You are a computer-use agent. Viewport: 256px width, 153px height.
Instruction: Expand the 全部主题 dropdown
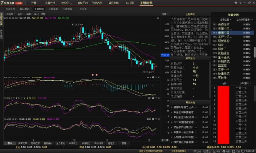point(226,20)
